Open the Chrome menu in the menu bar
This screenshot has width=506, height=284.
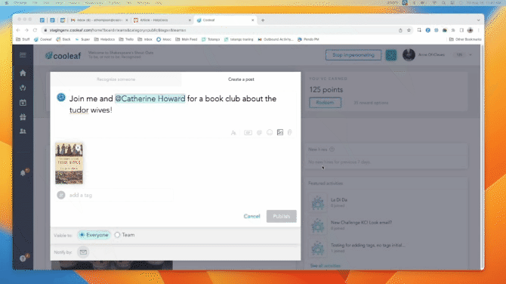pos(20,2)
